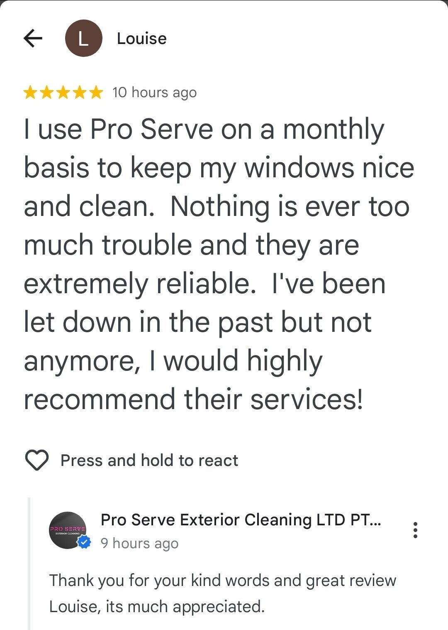Open Pro Serve Exterior Cleaning LTD name

(241, 520)
